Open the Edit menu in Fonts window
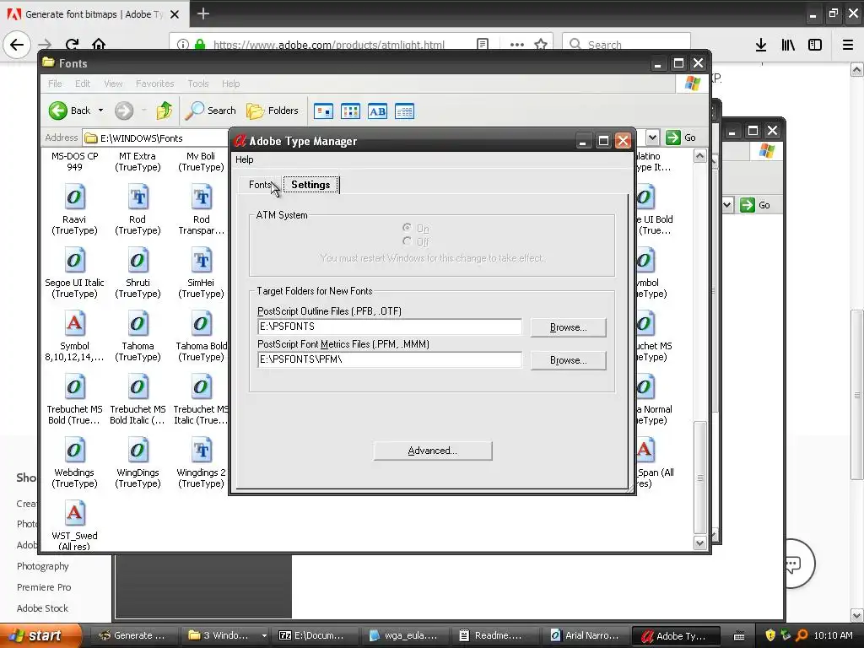This screenshot has height=648, width=864. 83,84
